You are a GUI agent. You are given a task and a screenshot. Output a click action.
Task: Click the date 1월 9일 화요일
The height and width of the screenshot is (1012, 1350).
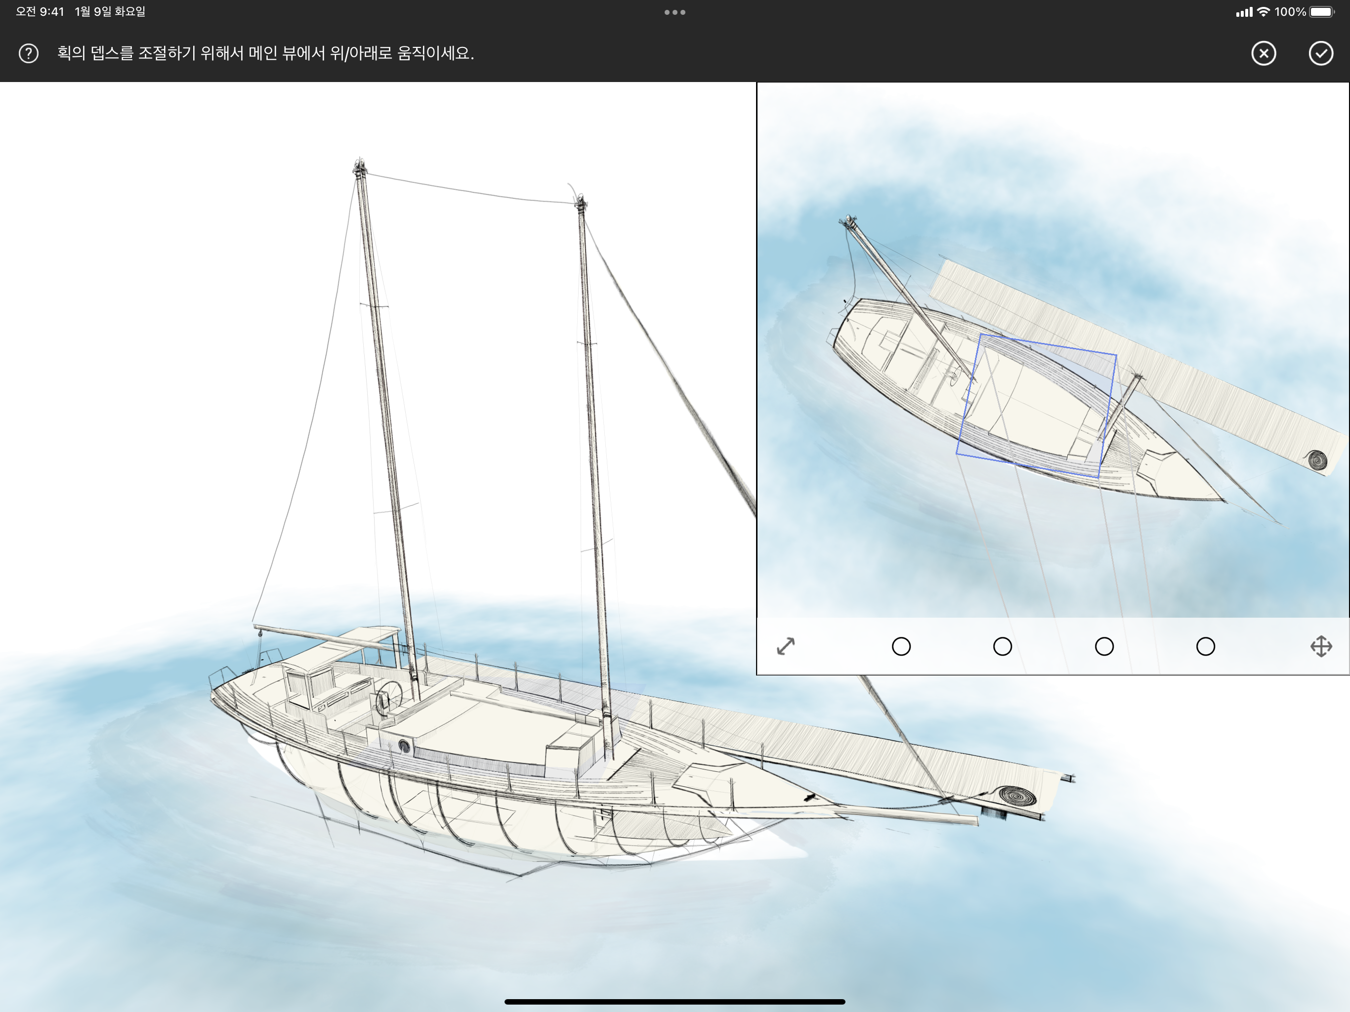tap(110, 11)
